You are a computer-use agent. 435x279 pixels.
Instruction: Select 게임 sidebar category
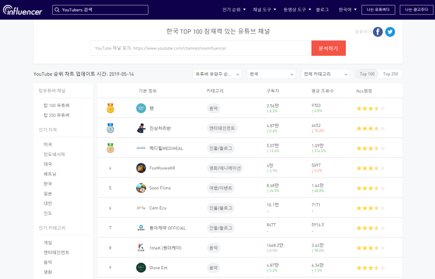[48, 243]
